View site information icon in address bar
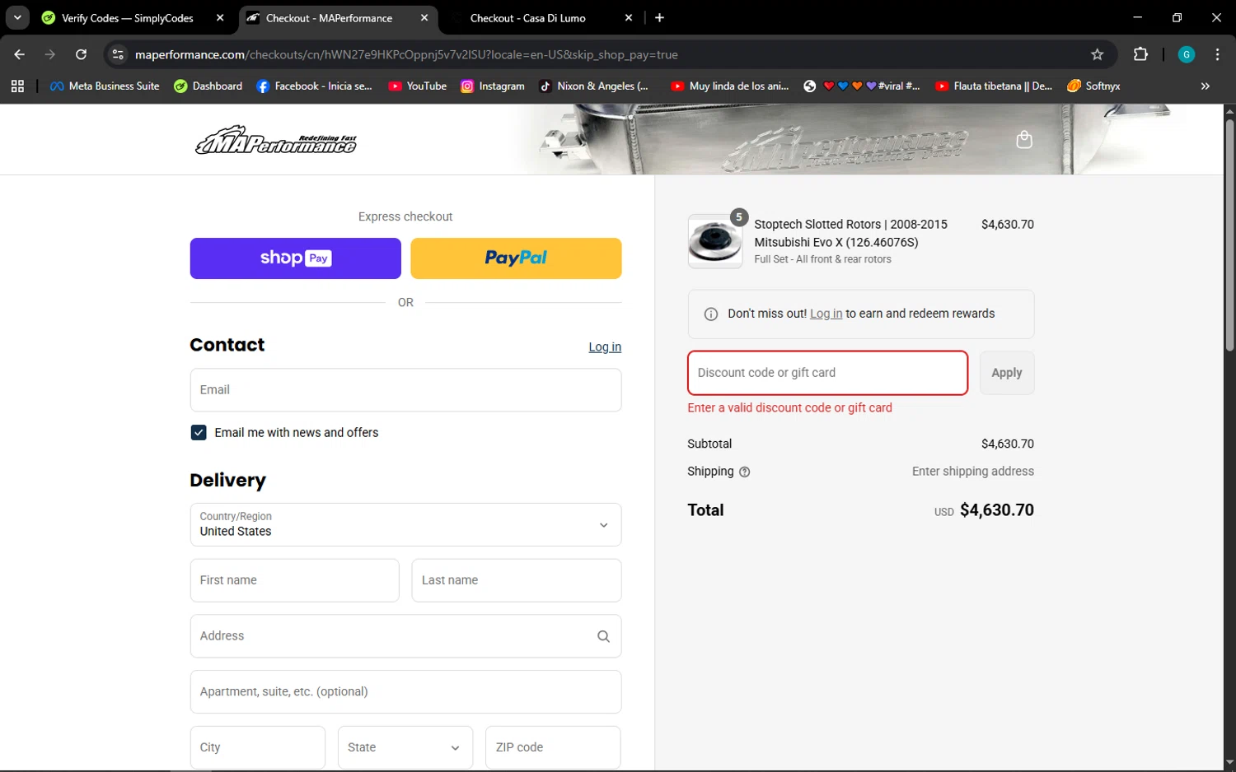 (x=118, y=54)
